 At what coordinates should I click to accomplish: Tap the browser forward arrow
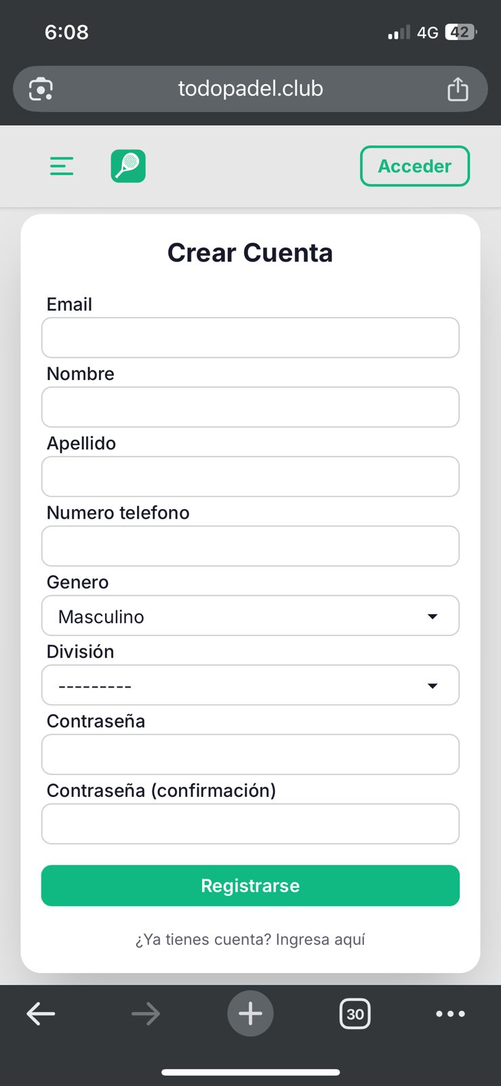(145, 1014)
